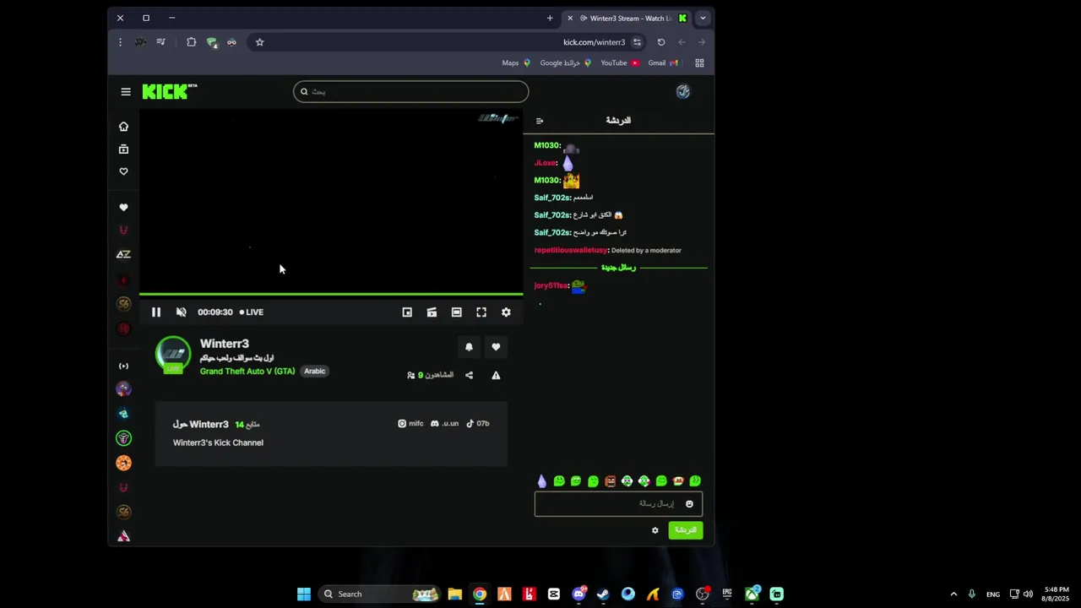This screenshot has height=608, width=1081.
Task: Report stream via warning icon
Action: click(496, 375)
